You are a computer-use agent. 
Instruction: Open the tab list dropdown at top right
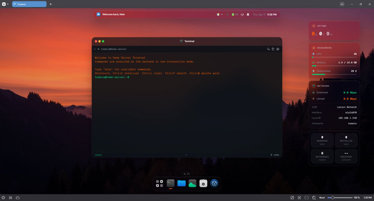(342, 4)
